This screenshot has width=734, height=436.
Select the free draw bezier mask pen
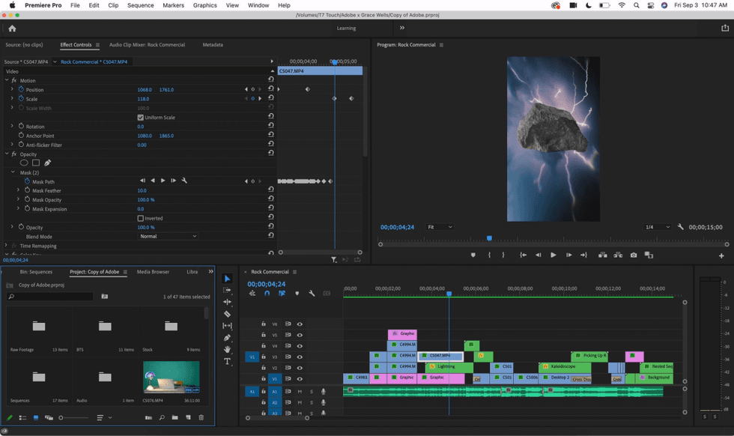[47, 163]
